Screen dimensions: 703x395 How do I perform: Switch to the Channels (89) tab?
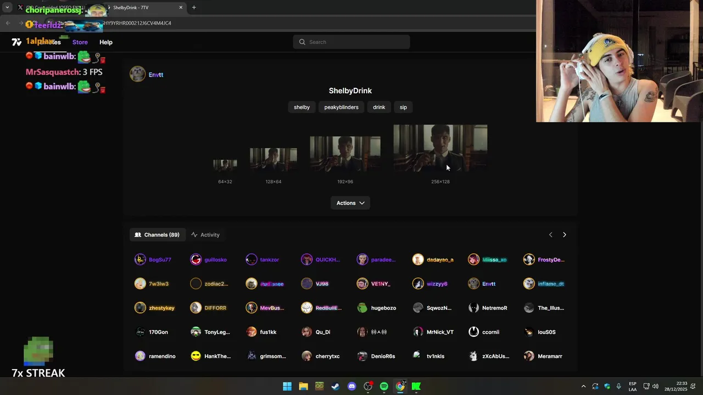point(157,235)
